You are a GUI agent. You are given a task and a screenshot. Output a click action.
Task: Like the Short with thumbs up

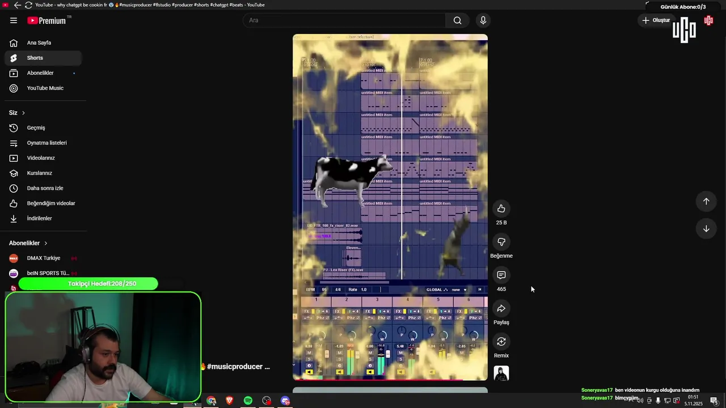point(501,209)
